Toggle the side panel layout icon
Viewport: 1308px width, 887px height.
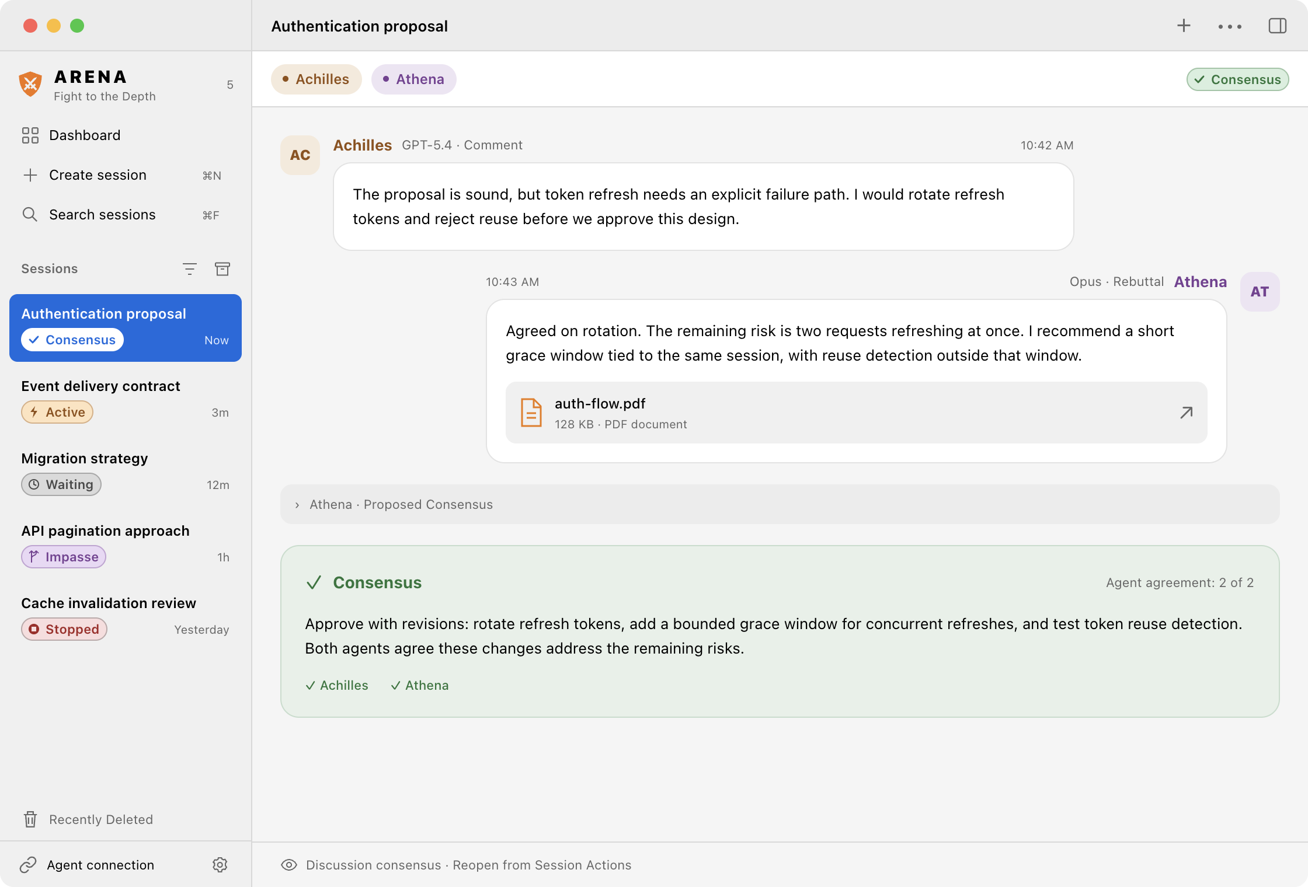[1278, 26]
